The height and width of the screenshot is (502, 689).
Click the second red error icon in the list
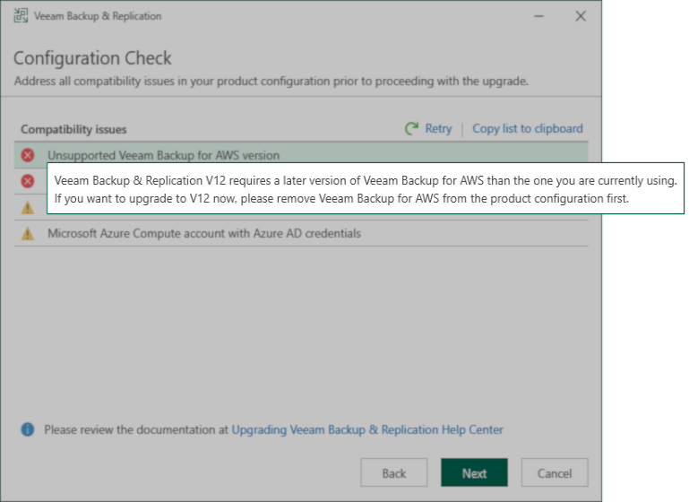tap(28, 181)
